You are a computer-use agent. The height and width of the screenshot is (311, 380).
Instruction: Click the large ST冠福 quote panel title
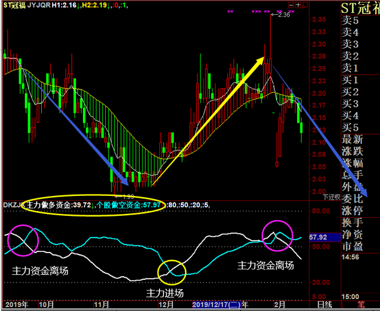(360, 8)
